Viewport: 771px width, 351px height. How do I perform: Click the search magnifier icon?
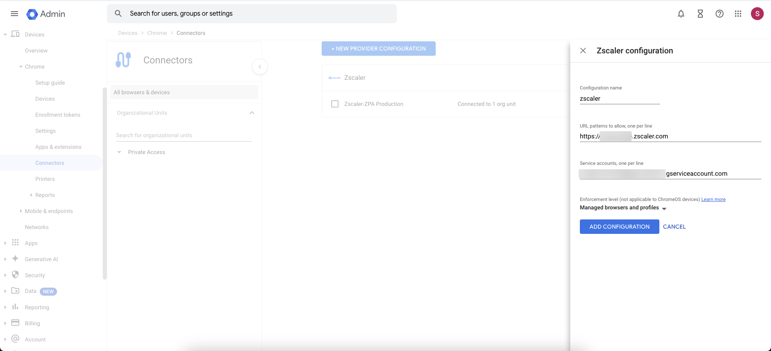coord(118,14)
